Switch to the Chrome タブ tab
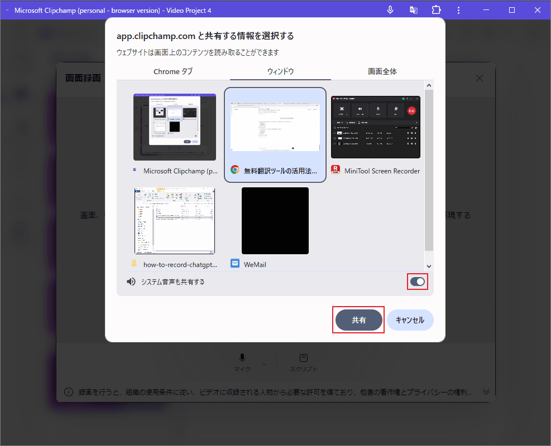Screen dimensions: 551x446 coord(173,71)
